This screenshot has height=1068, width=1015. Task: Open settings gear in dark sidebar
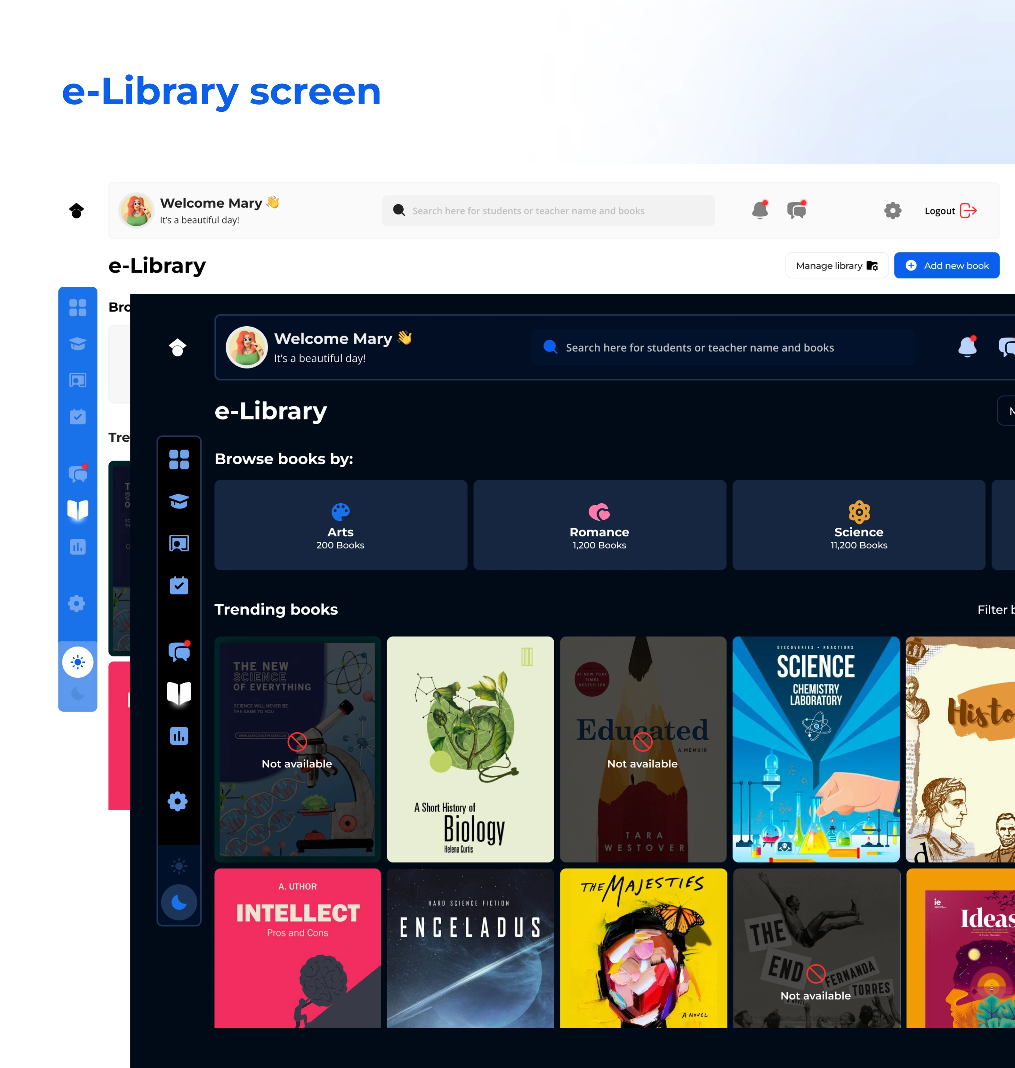[177, 801]
